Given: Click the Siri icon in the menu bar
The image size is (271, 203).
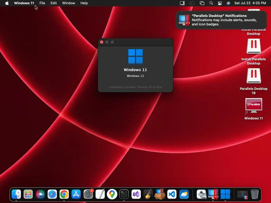Looking at the screenshot, I should [228, 3].
